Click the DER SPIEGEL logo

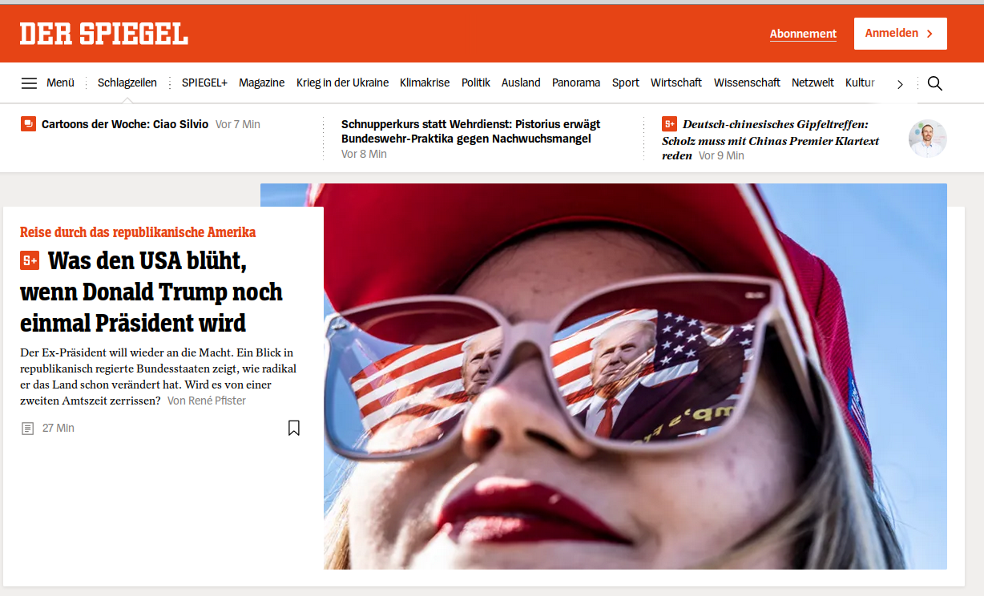click(104, 34)
